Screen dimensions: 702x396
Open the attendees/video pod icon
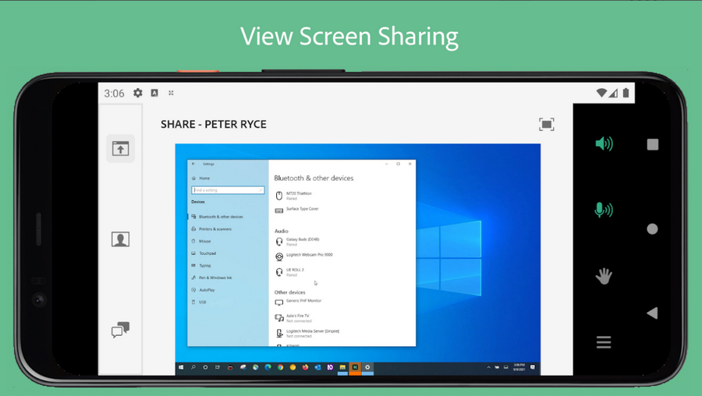pyautogui.click(x=120, y=239)
